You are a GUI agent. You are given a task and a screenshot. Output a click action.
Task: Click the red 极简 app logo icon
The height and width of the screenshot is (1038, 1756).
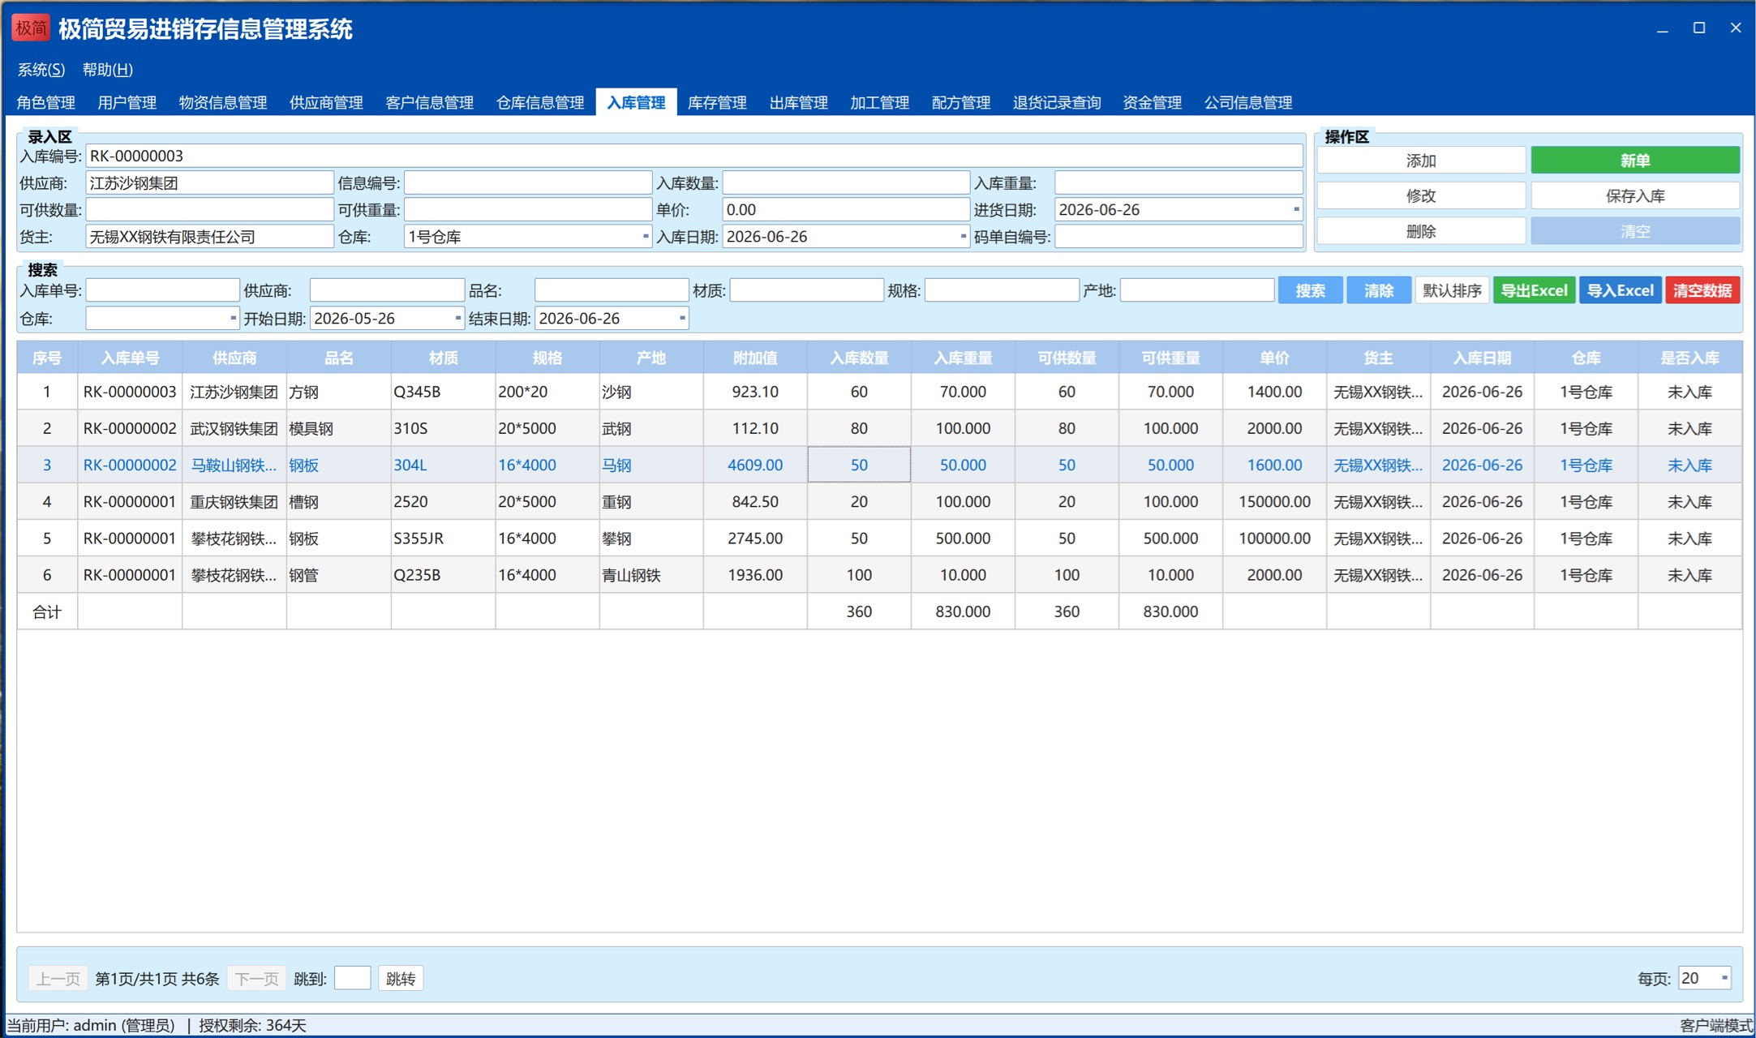pos(31,28)
